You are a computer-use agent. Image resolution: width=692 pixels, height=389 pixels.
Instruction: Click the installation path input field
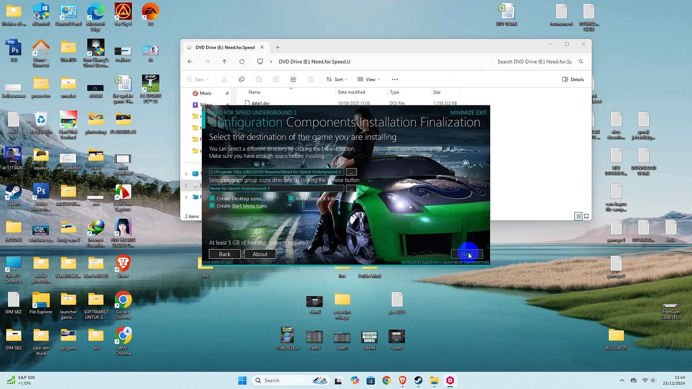[x=276, y=172]
